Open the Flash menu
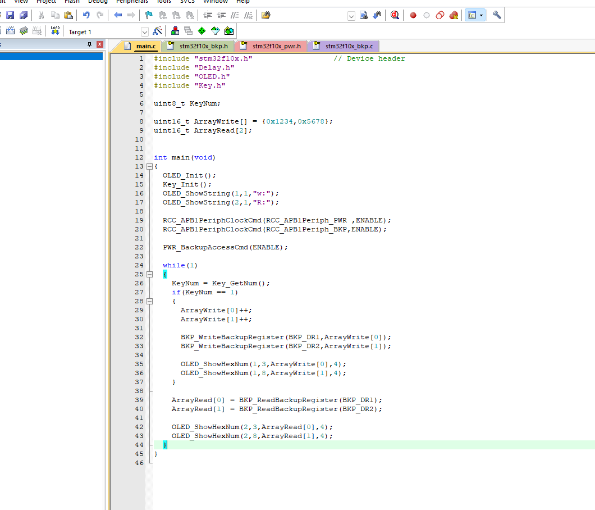This screenshot has width=595, height=510. point(72,2)
